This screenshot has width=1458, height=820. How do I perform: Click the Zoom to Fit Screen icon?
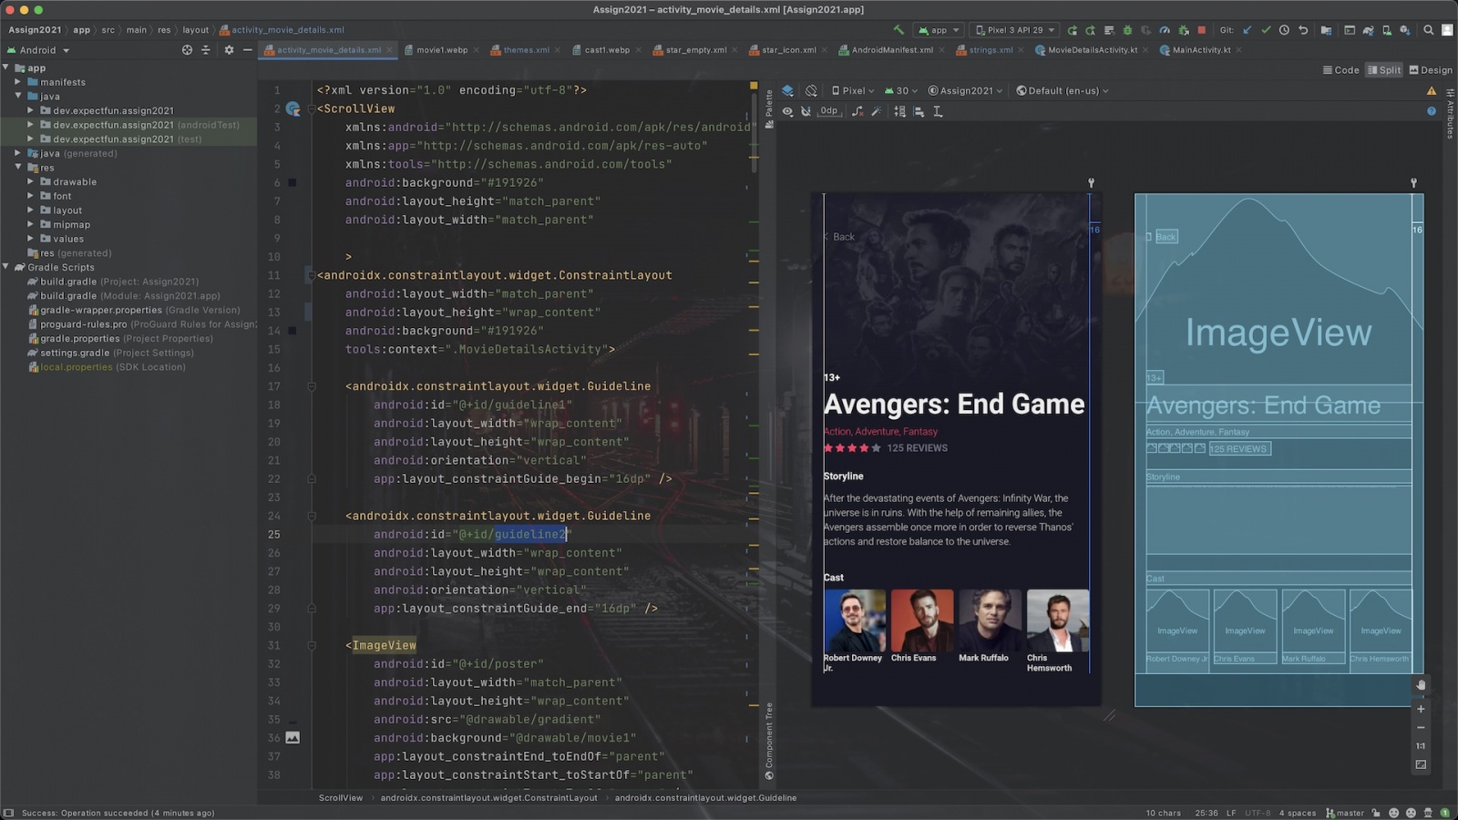click(1421, 765)
